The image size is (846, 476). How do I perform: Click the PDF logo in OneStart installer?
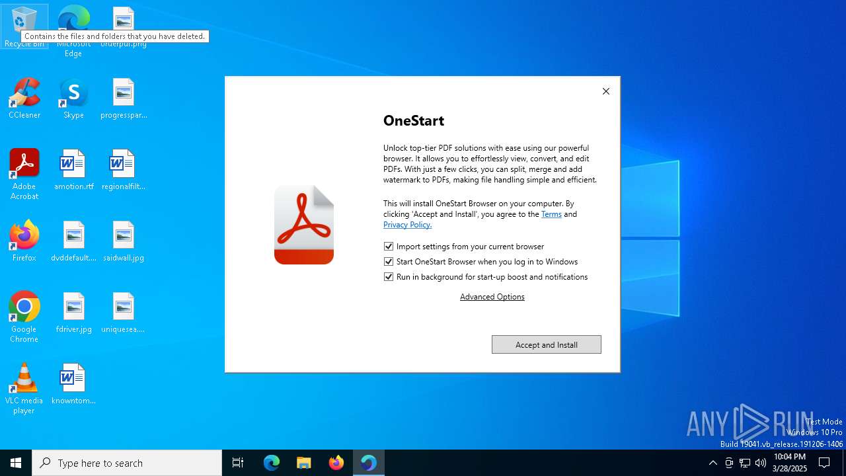[x=304, y=225]
